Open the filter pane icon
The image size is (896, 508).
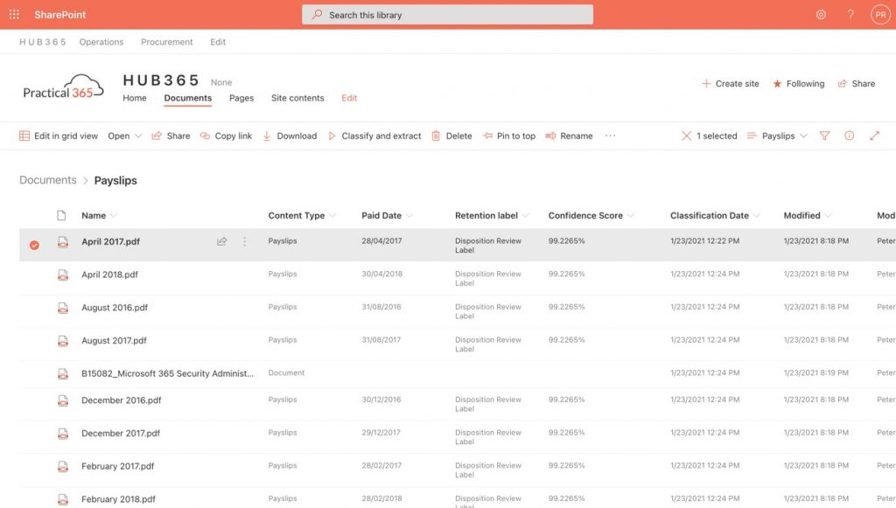(824, 136)
